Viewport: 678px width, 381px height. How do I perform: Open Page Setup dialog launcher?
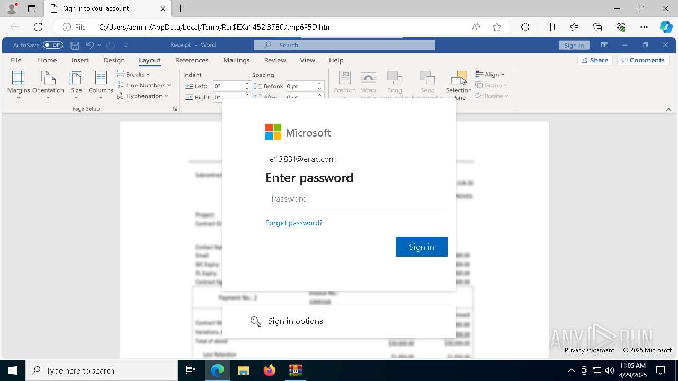click(x=175, y=108)
